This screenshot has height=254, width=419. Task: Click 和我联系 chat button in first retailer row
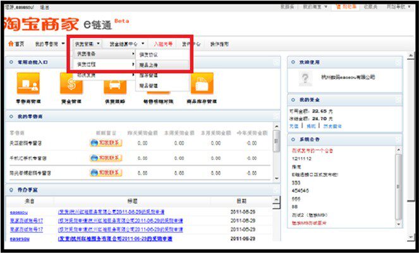click(x=106, y=143)
